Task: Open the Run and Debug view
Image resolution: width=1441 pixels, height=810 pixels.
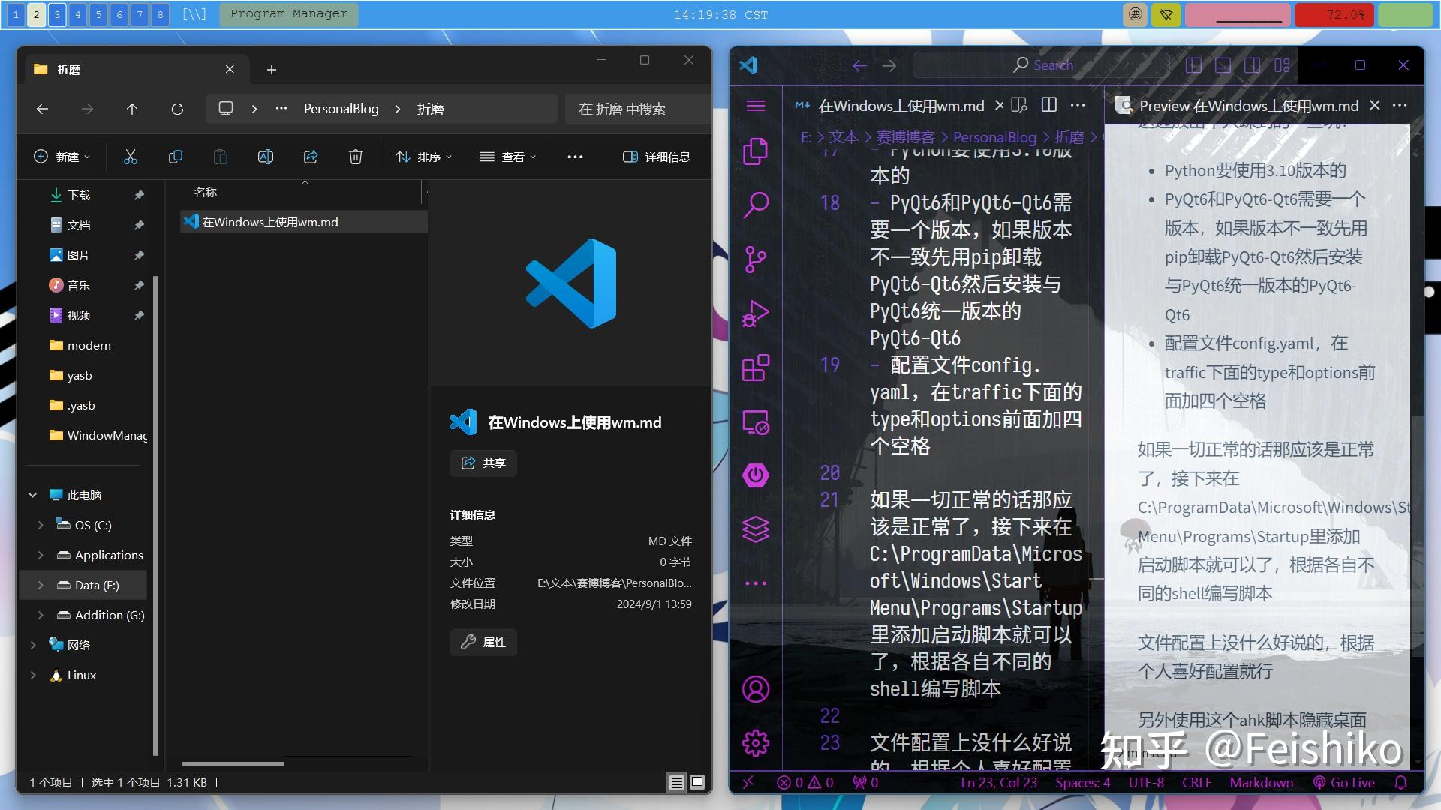Action: 757,313
